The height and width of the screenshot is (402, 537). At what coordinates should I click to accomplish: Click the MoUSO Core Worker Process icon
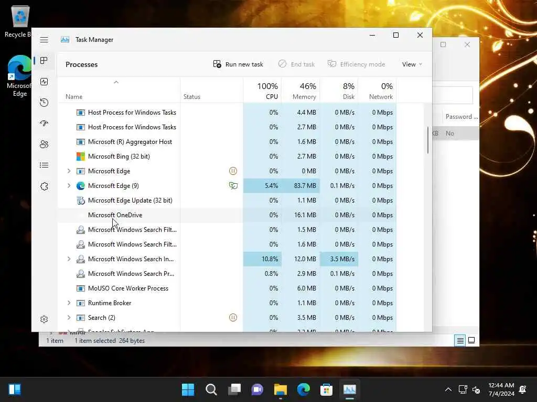point(80,288)
